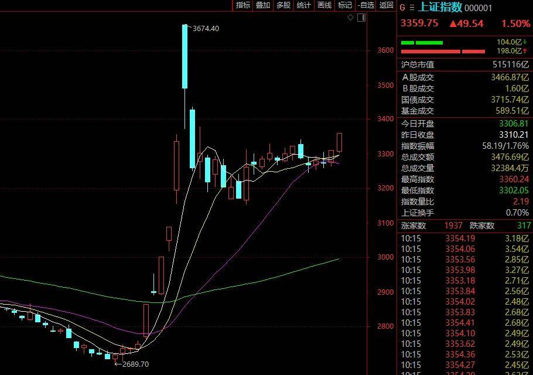Click the red ▲ triangle beside 49.54

click(x=454, y=23)
